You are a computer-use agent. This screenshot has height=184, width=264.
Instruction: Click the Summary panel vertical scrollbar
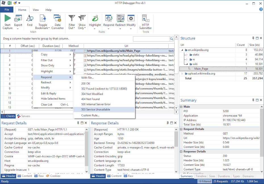[x=262, y=139]
